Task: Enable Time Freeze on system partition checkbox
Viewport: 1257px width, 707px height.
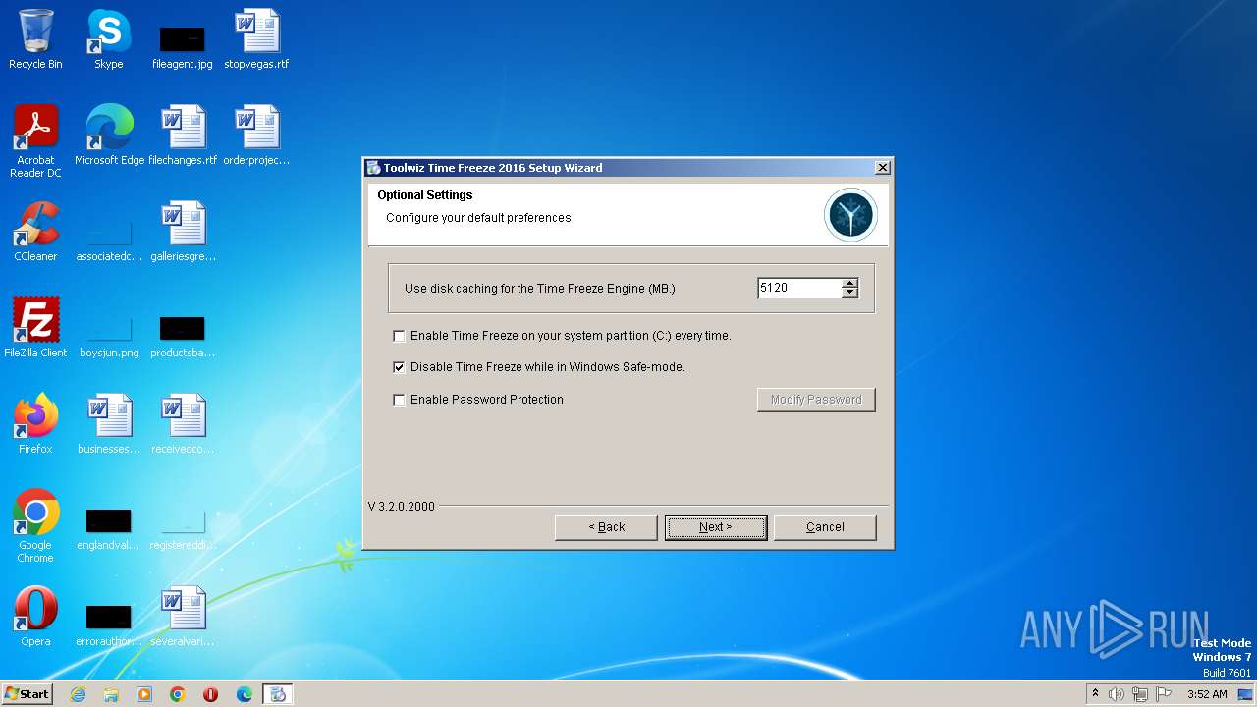Action: tap(399, 336)
